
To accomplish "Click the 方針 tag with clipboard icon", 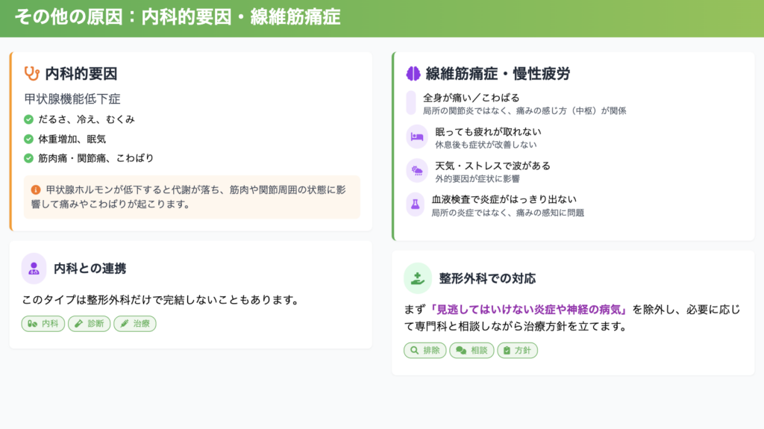I will tap(517, 351).
